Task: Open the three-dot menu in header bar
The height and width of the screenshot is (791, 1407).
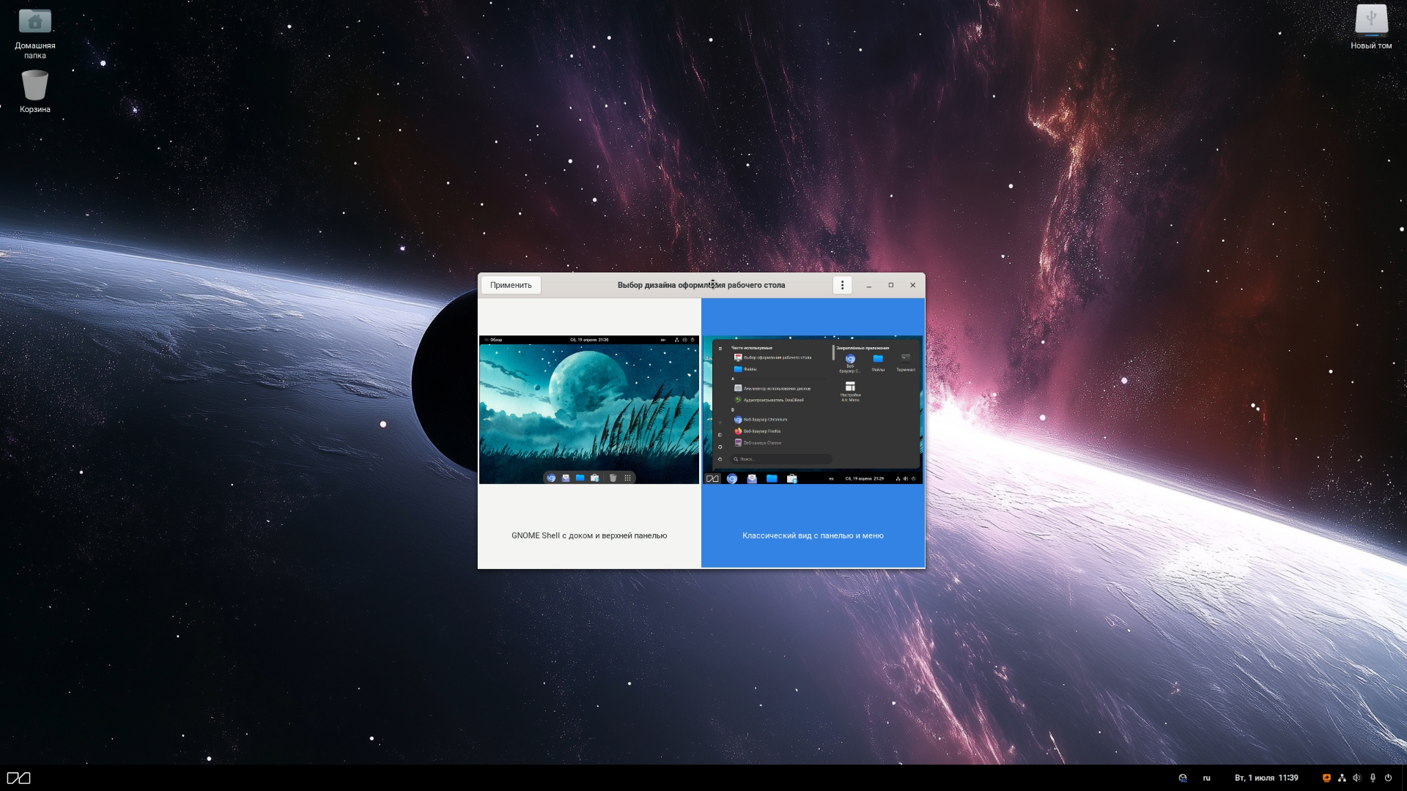Action: tap(842, 285)
